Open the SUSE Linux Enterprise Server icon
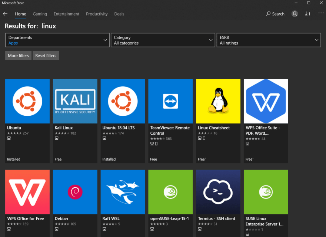The image size is (326, 237). pos(266,192)
